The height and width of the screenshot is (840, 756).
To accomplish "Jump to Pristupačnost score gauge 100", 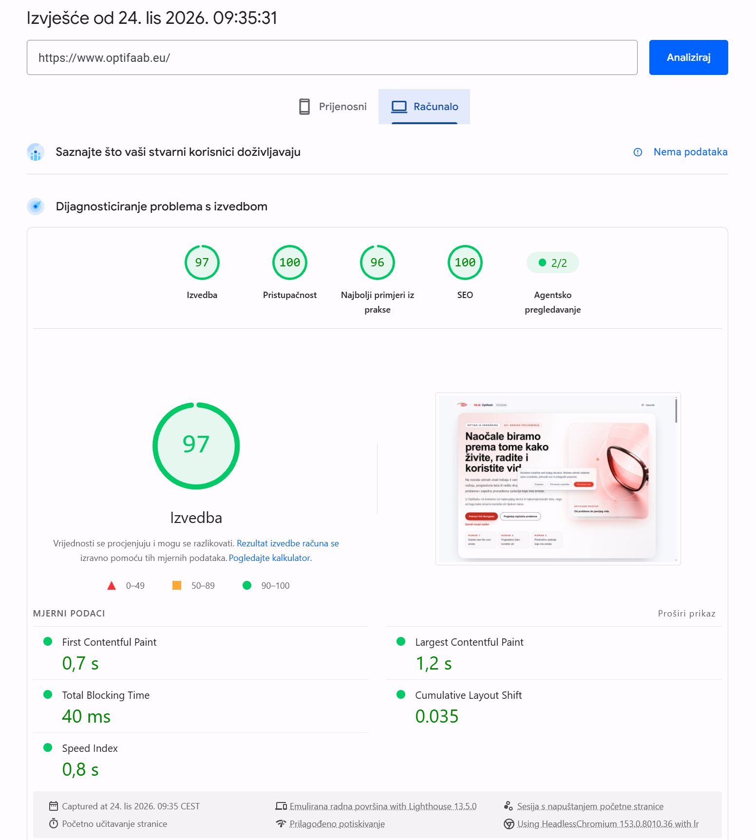I will [290, 262].
